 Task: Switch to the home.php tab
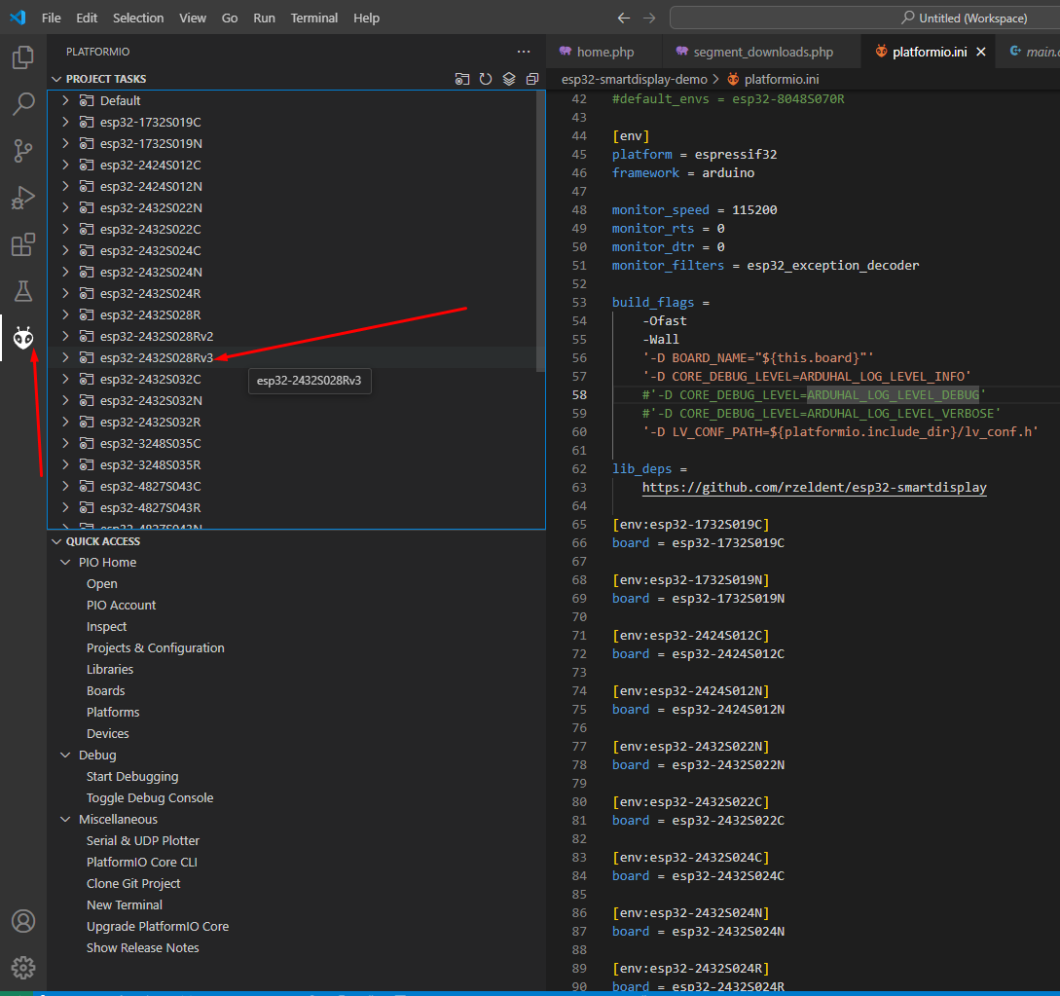[x=604, y=52]
